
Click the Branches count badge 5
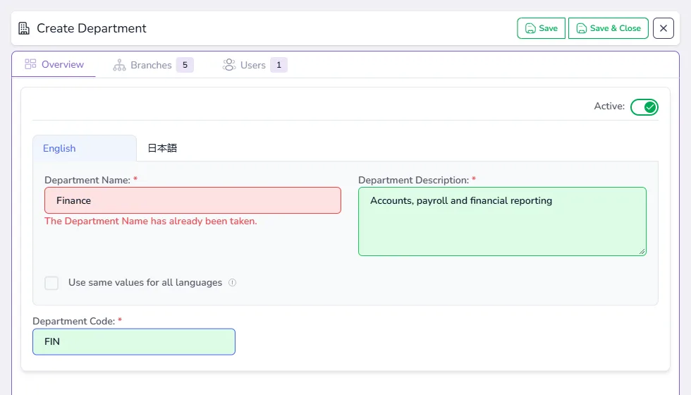point(185,65)
